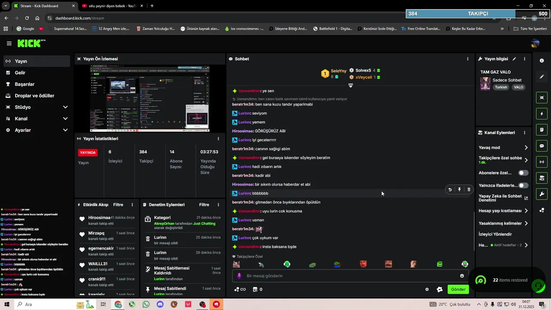Select the Kick Dashboard browser tab
The image size is (551, 310).
(44, 6)
